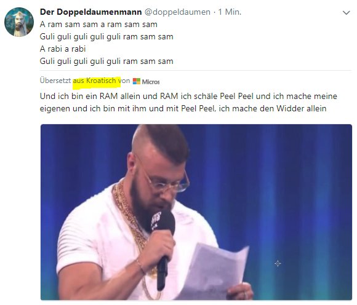357x305 pixels.
Task: Click the crosshair marker on the blue curtain
Action: coord(278,264)
